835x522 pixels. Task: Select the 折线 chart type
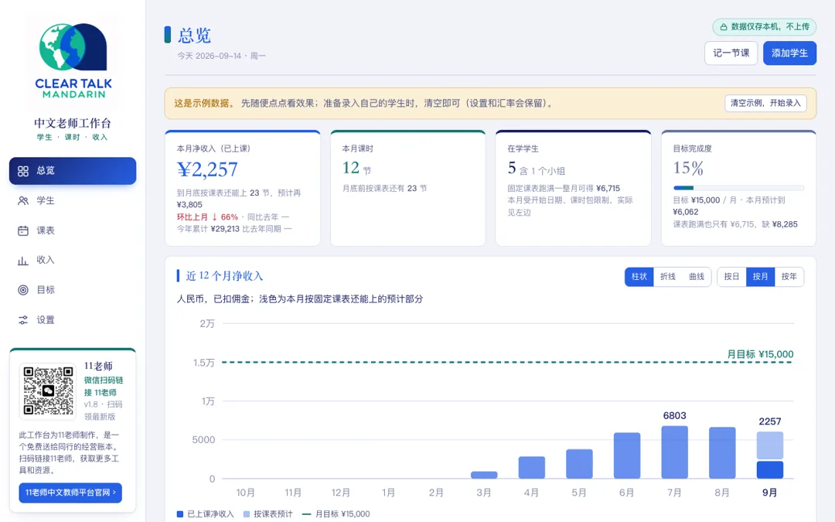[668, 276]
